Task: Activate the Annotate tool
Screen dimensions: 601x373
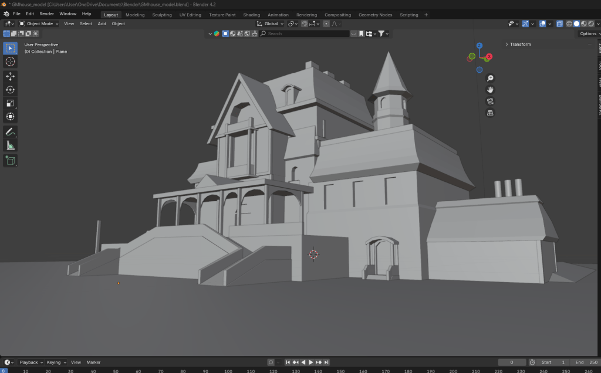Action: click(x=10, y=131)
